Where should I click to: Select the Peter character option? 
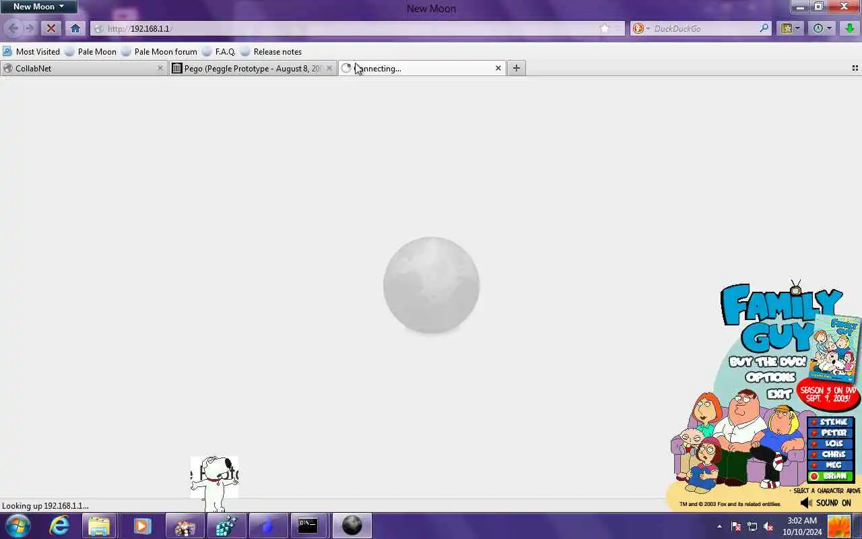(830, 433)
